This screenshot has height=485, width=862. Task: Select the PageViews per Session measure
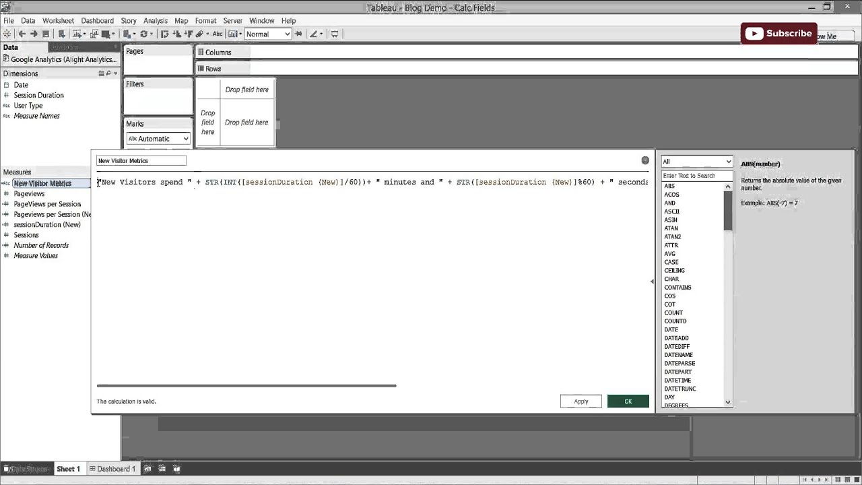pos(47,204)
